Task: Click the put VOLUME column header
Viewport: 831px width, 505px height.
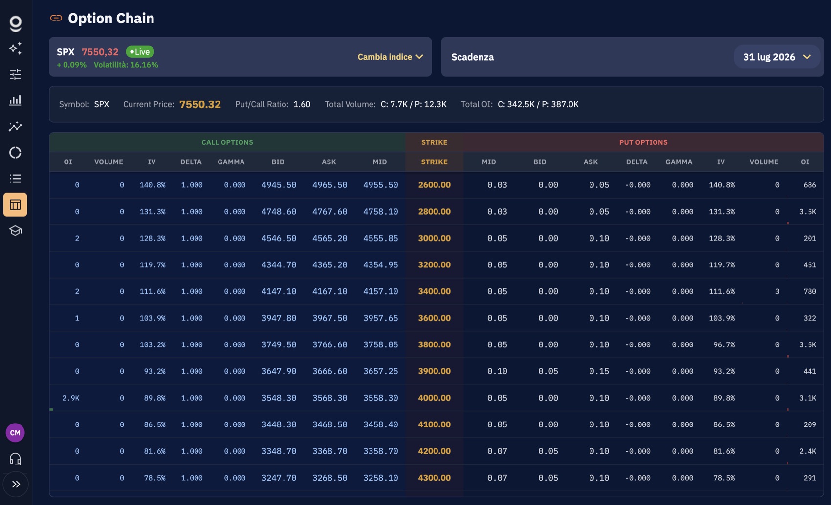Action: pos(764,162)
